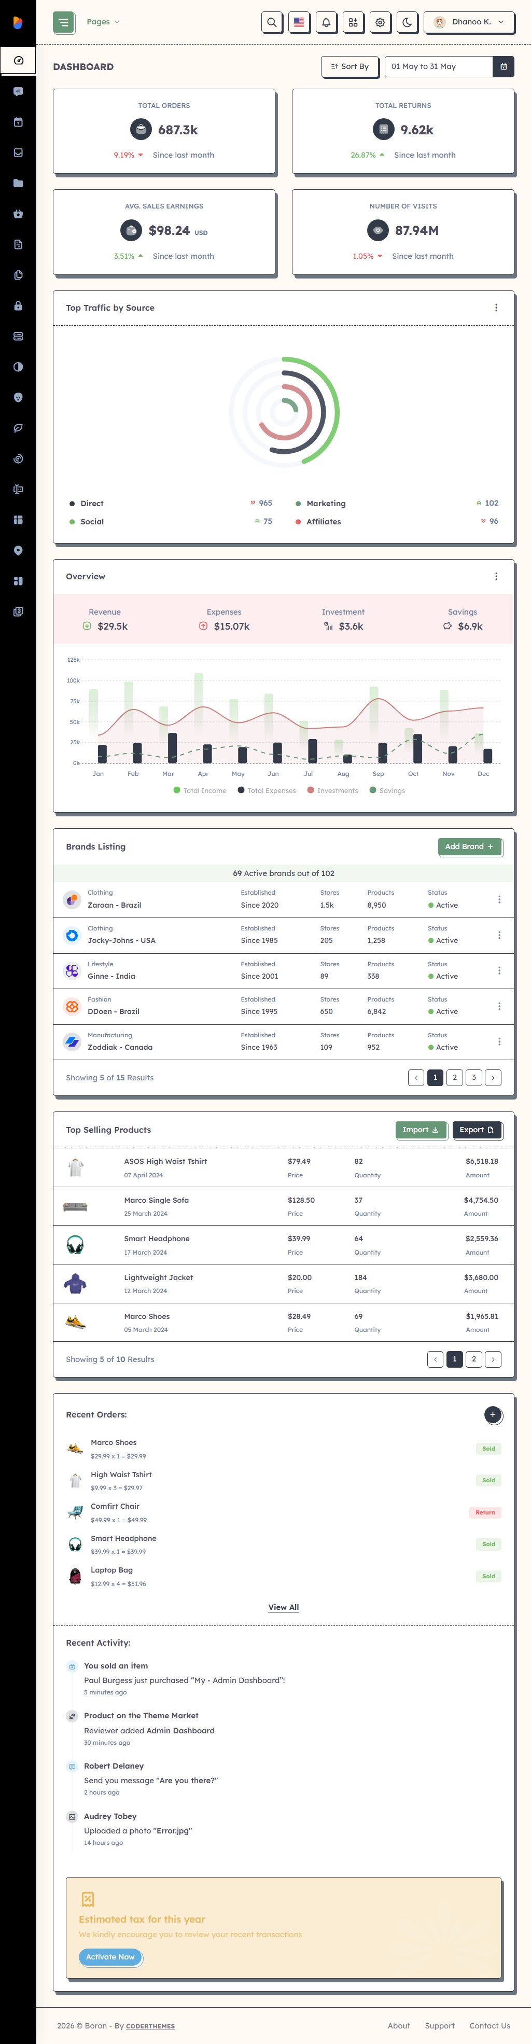Open the Overview card options menu
The height and width of the screenshot is (2044, 531).
(x=496, y=577)
